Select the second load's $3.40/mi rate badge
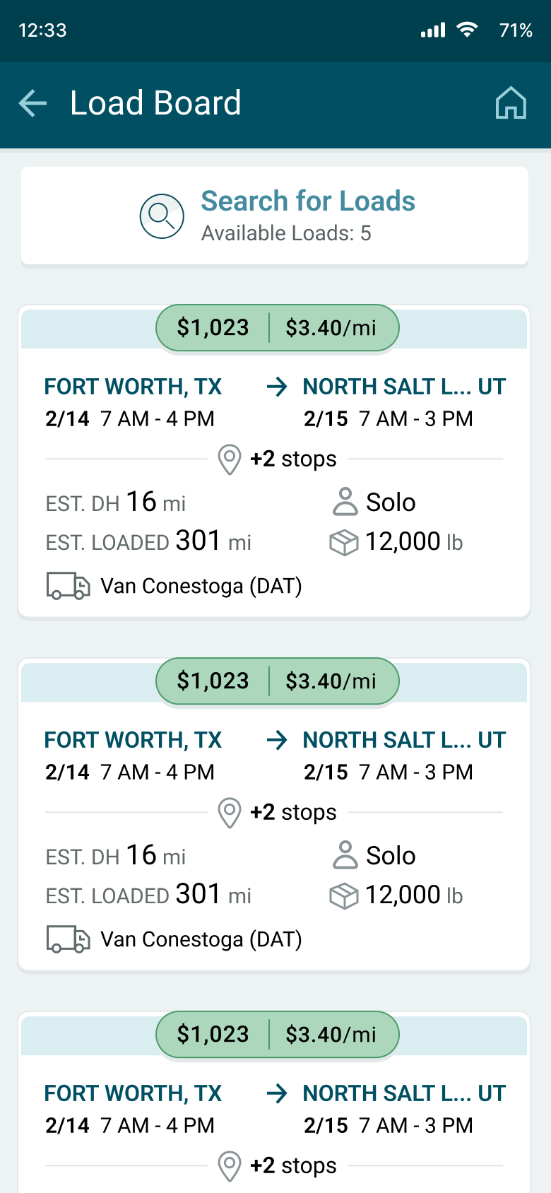This screenshot has width=551, height=1193. pyautogui.click(x=331, y=681)
